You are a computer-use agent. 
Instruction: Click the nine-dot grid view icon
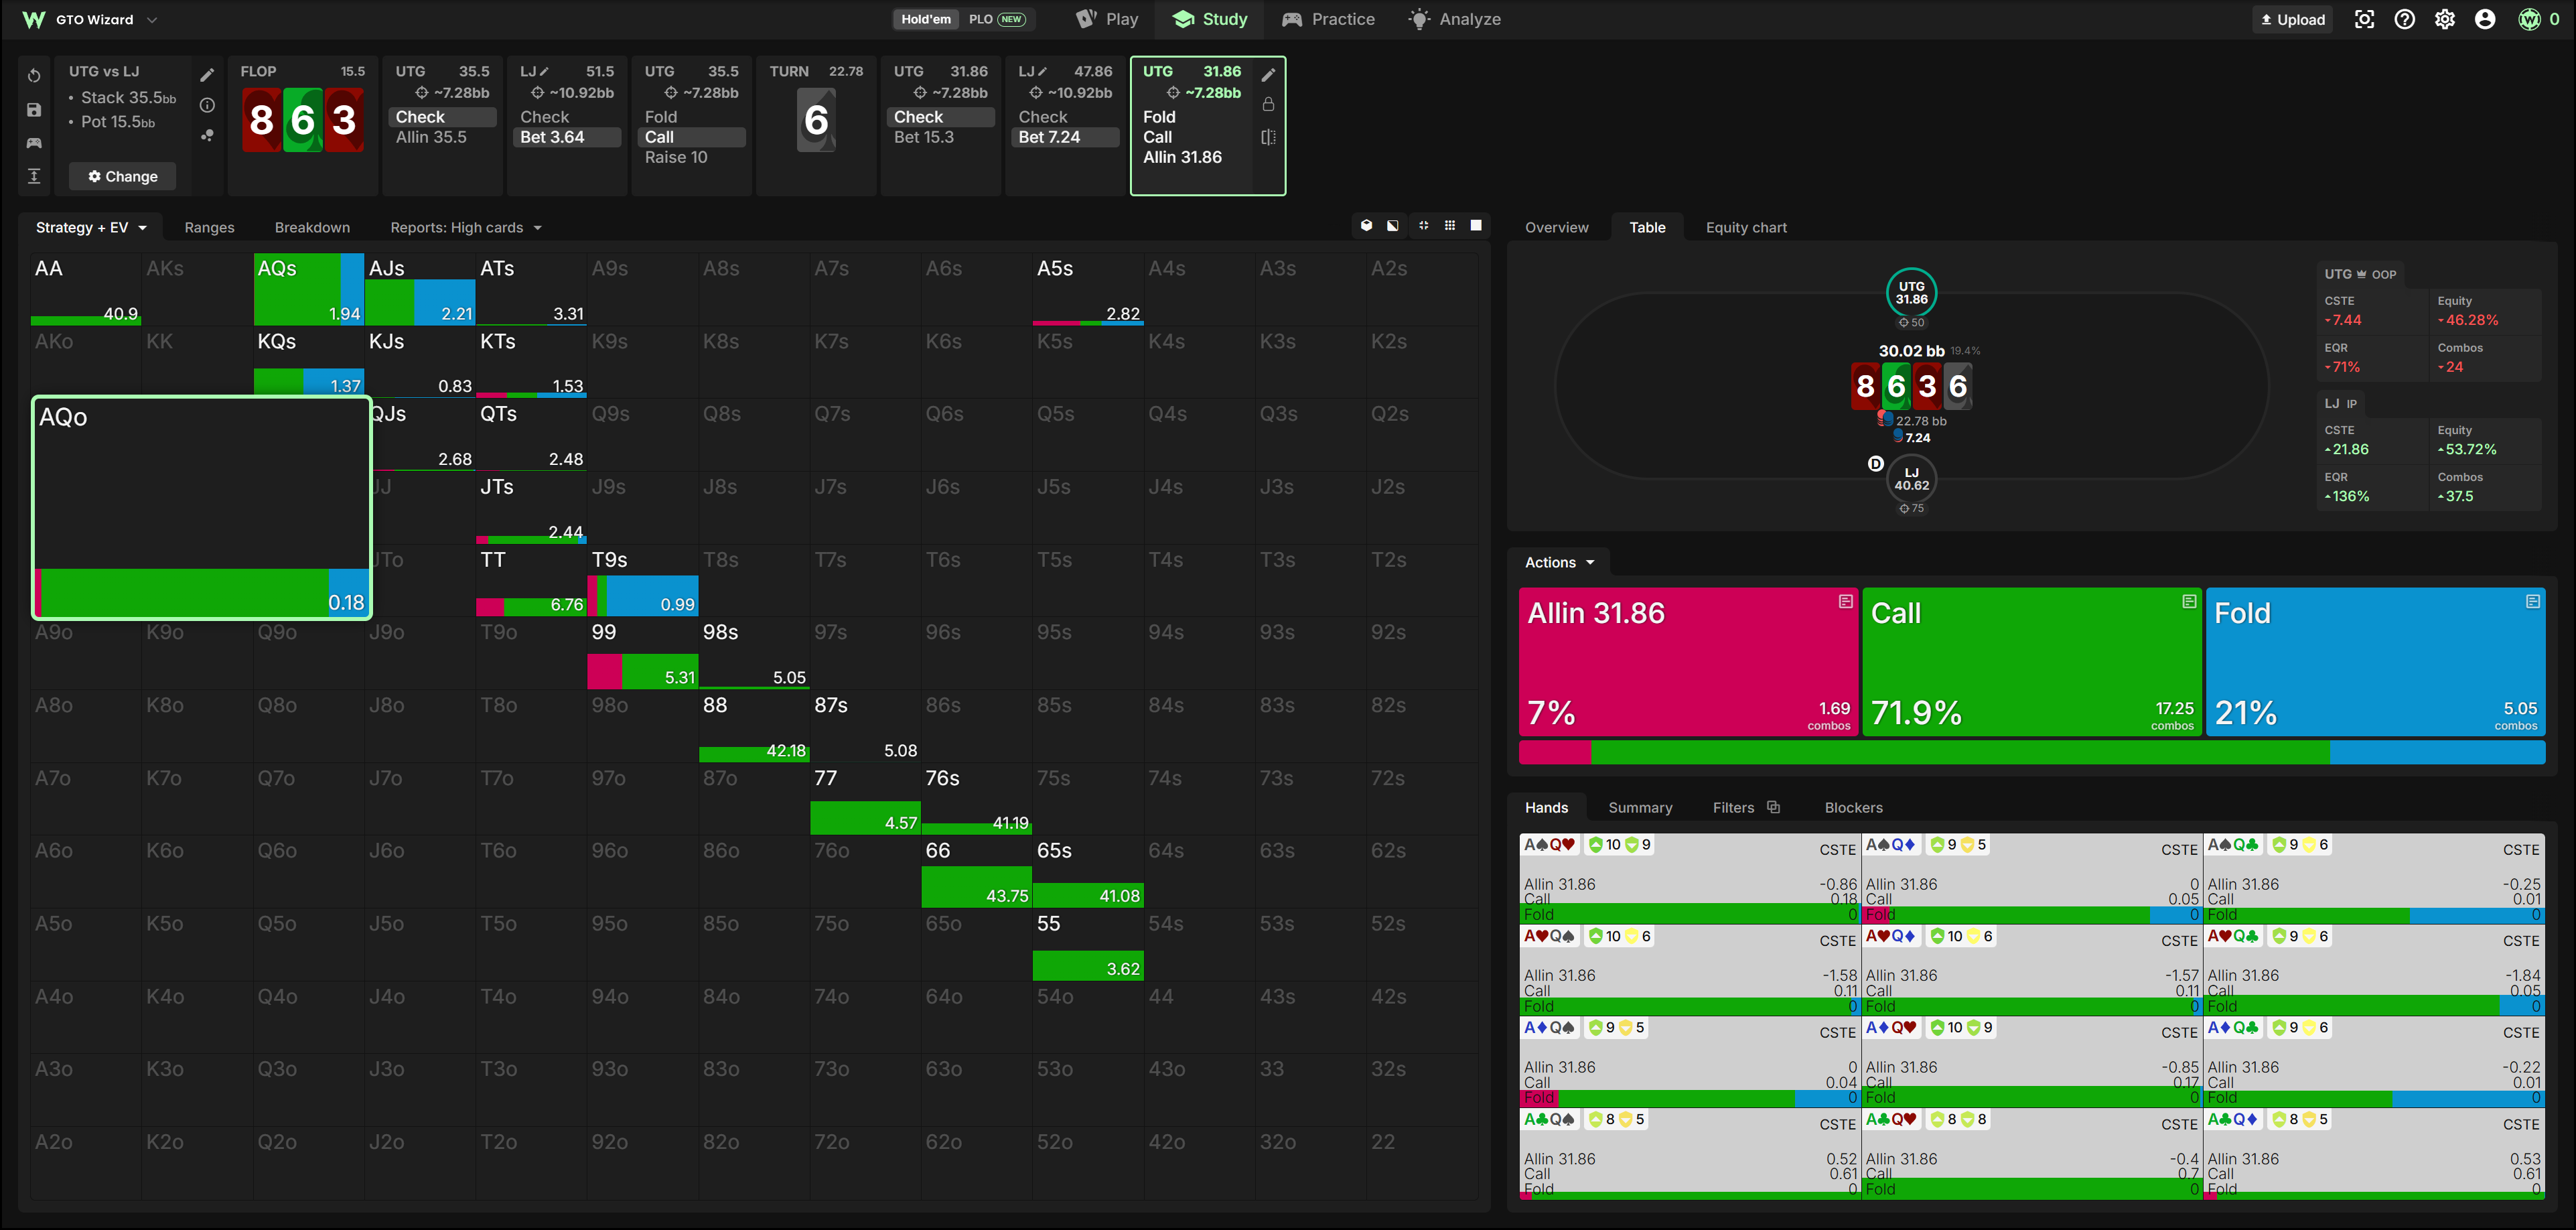(x=1450, y=226)
